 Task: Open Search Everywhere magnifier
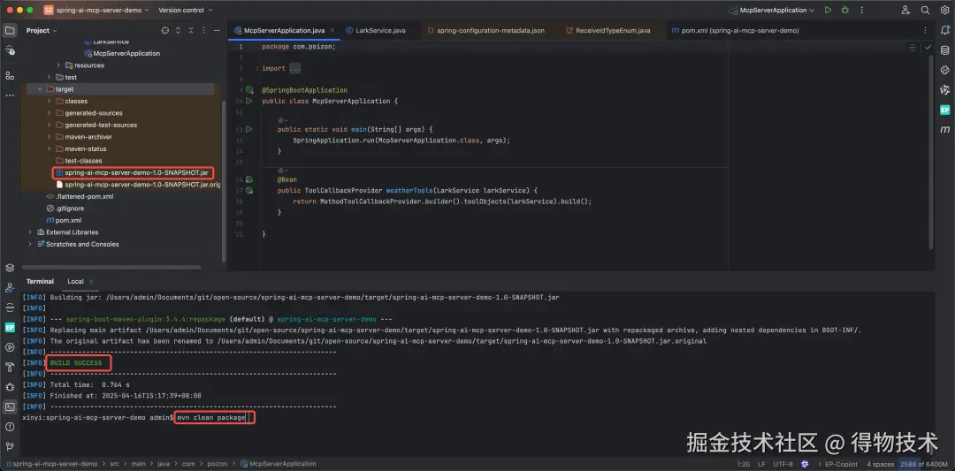click(x=925, y=10)
